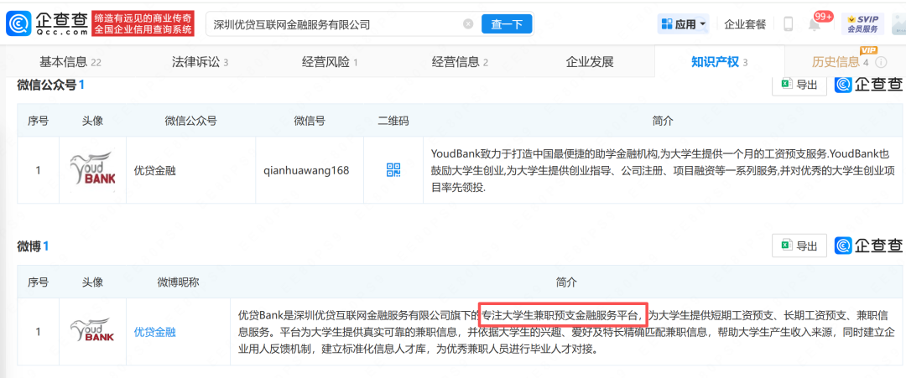
Task: Click YoudBank avatar in WeChat table
Action: pos(92,170)
